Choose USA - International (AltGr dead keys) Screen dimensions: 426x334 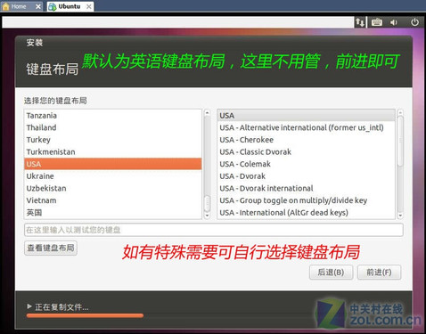[307, 213]
